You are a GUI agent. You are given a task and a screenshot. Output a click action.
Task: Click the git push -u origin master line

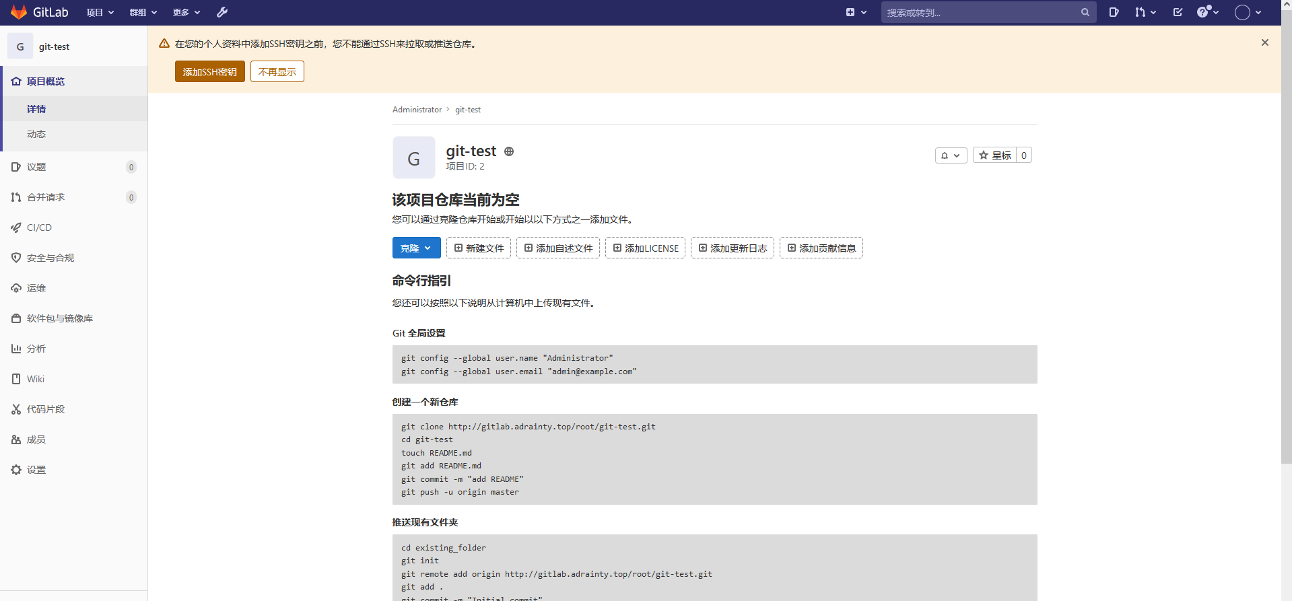(x=461, y=492)
